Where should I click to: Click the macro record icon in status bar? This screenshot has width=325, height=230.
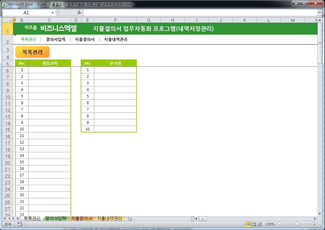coord(20,224)
